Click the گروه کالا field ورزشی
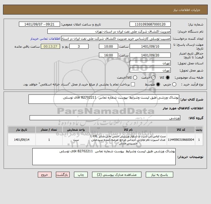Screen dimensions: 211x204 (105, 118)
